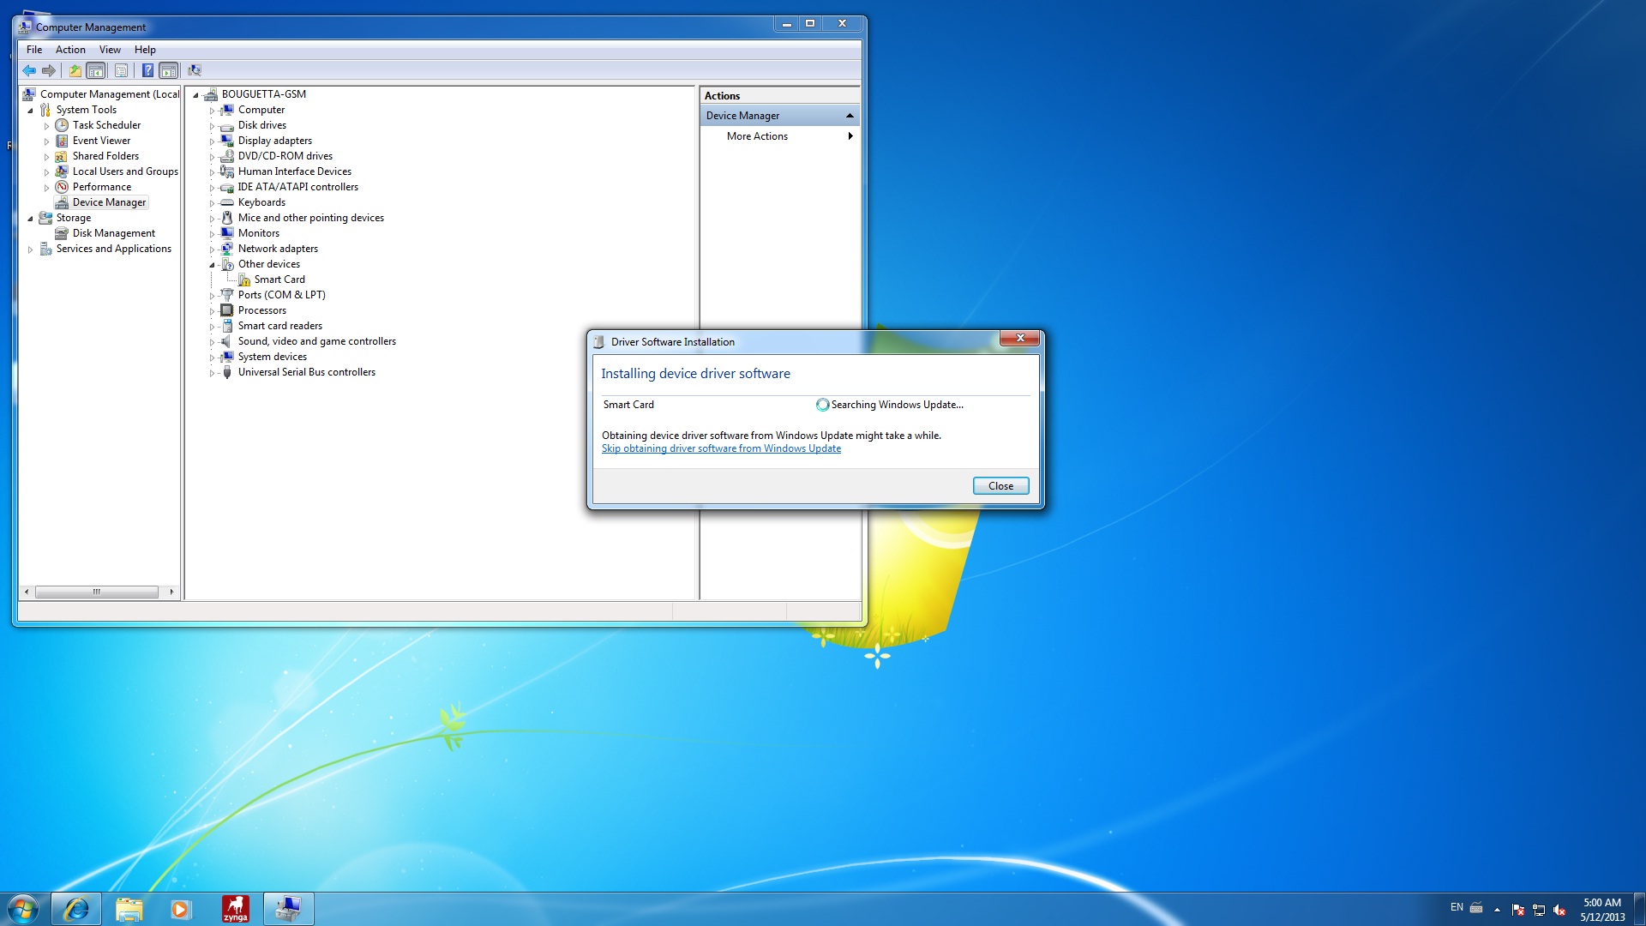
Task: Click the muted volume tray icon
Action: click(1559, 910)
